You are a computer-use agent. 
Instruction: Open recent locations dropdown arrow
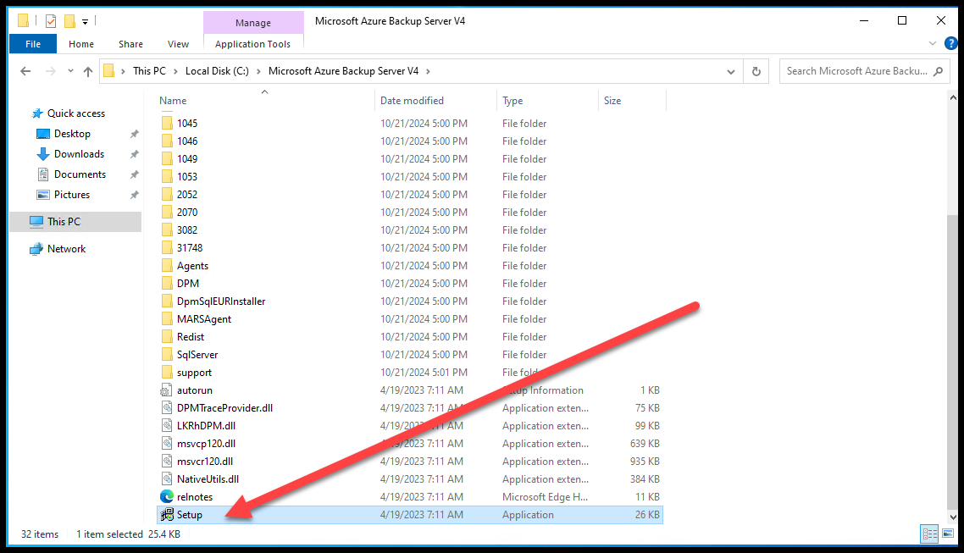[x=70, y=71]
